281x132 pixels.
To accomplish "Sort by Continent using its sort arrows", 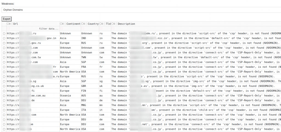I will click(x=63, y=24).
